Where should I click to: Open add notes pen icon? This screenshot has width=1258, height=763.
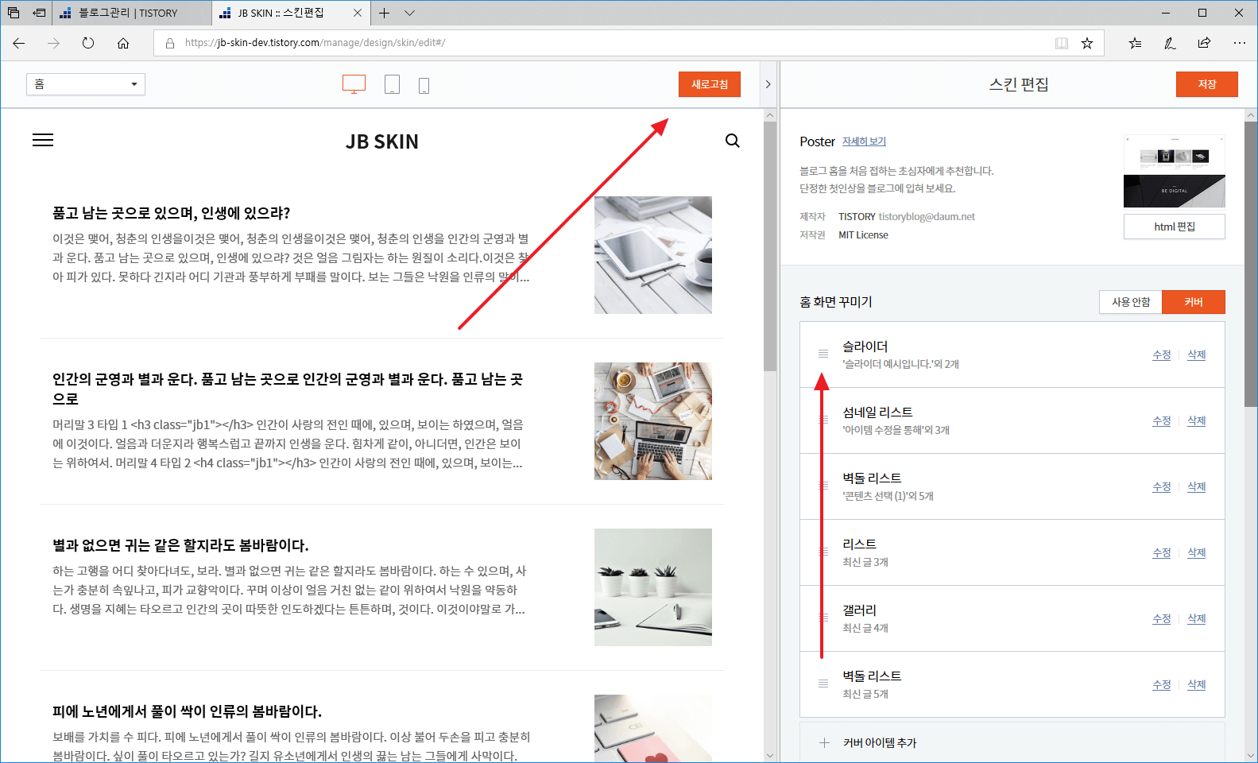pos(1170,43)
